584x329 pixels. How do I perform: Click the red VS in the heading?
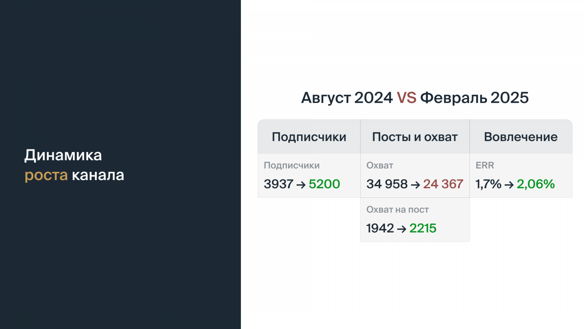click(x=406, y=98)
